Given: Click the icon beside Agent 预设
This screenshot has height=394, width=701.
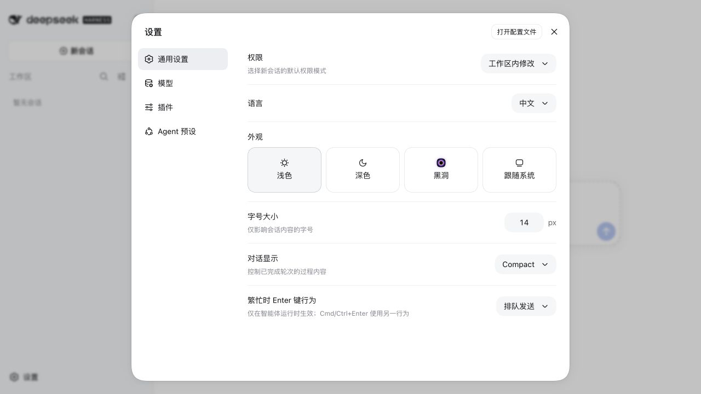Looking at the screenshot, I should tap(149, 131).
